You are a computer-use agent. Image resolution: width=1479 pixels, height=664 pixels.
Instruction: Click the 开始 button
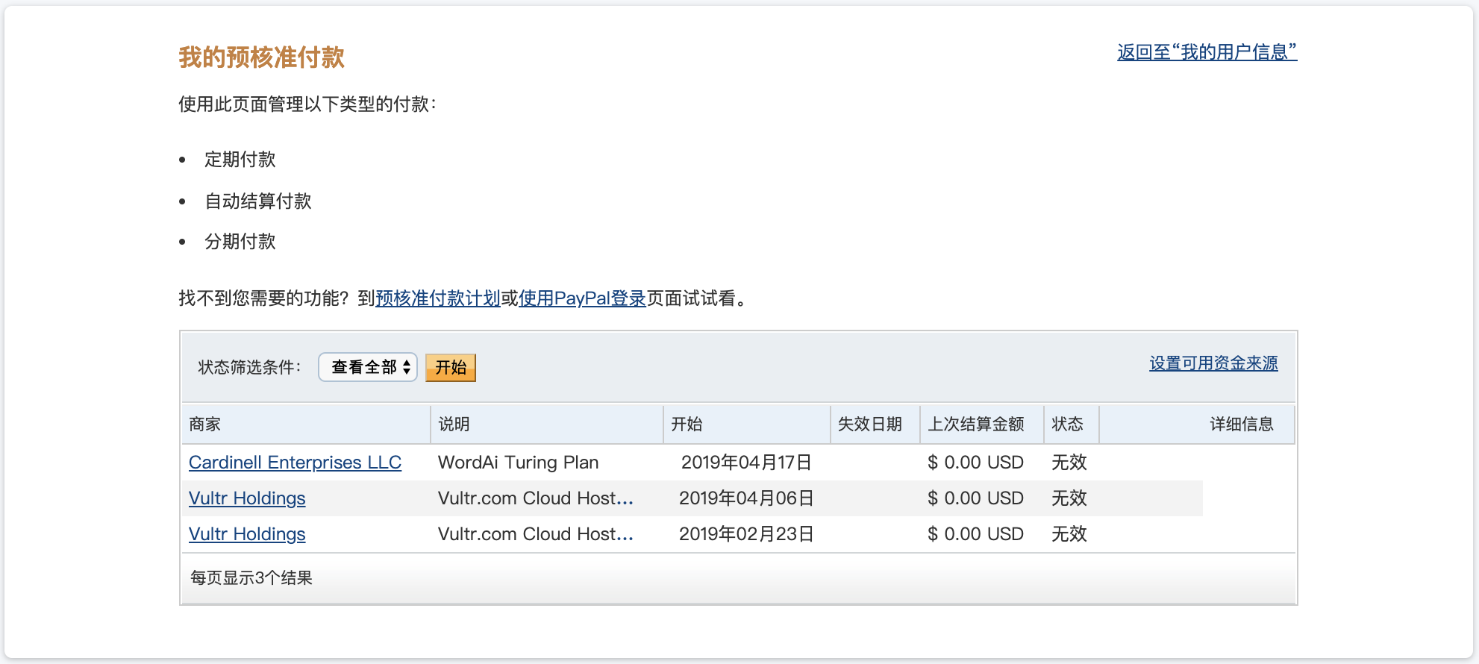[x=451, y=367]
